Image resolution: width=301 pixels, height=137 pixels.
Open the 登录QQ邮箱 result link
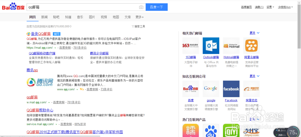click(41, 34)
